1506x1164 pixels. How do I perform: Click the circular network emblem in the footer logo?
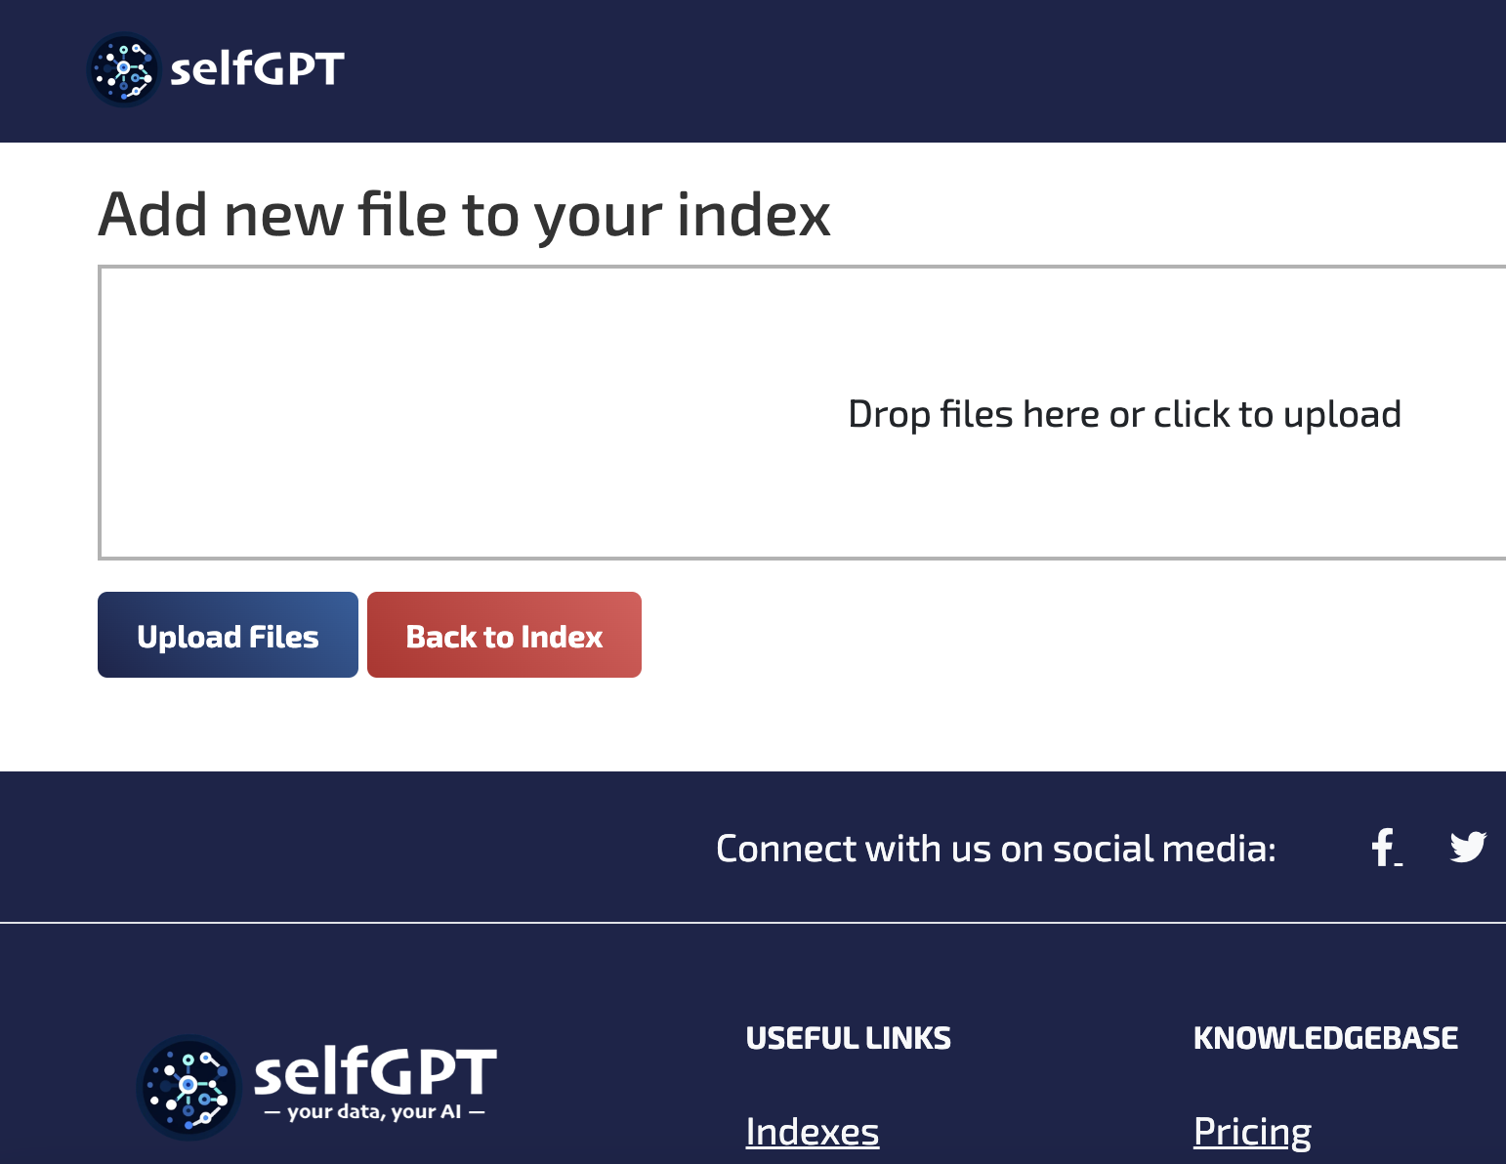coord(186,1086)
